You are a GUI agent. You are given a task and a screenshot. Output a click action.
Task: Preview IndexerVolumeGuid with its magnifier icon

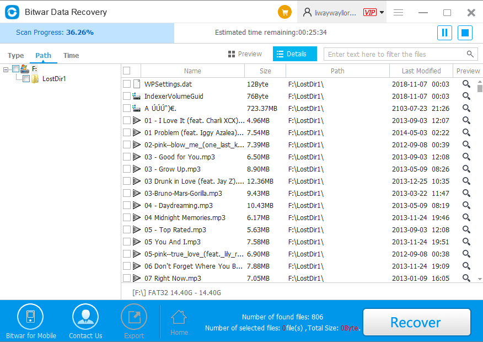(x=466, y=96)
